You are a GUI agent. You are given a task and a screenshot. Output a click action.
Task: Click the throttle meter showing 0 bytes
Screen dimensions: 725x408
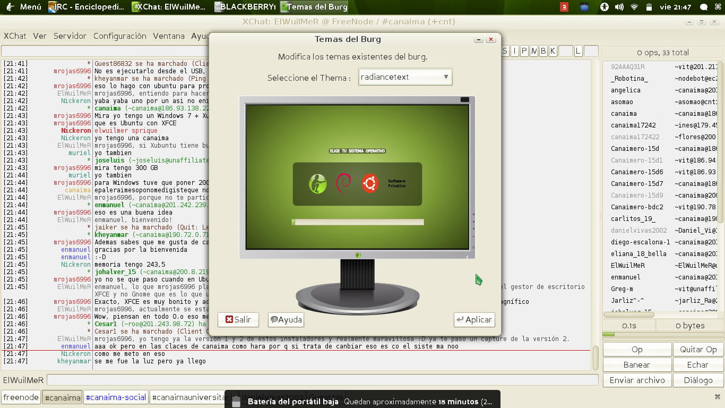pos(690,326)
